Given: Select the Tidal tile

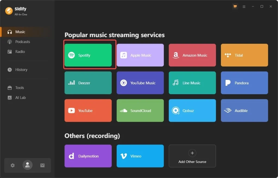Looking at the screenshot, I should [244, 55].
